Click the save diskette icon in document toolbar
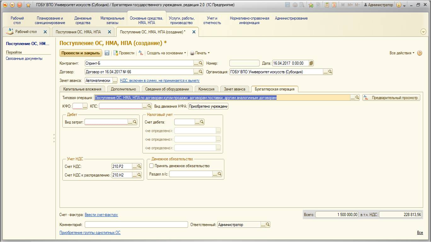 [107, 53]
